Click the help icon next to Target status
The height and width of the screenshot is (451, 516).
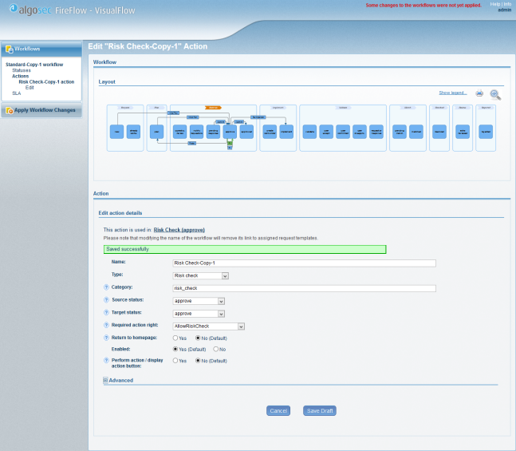click(x=106, y=314)
